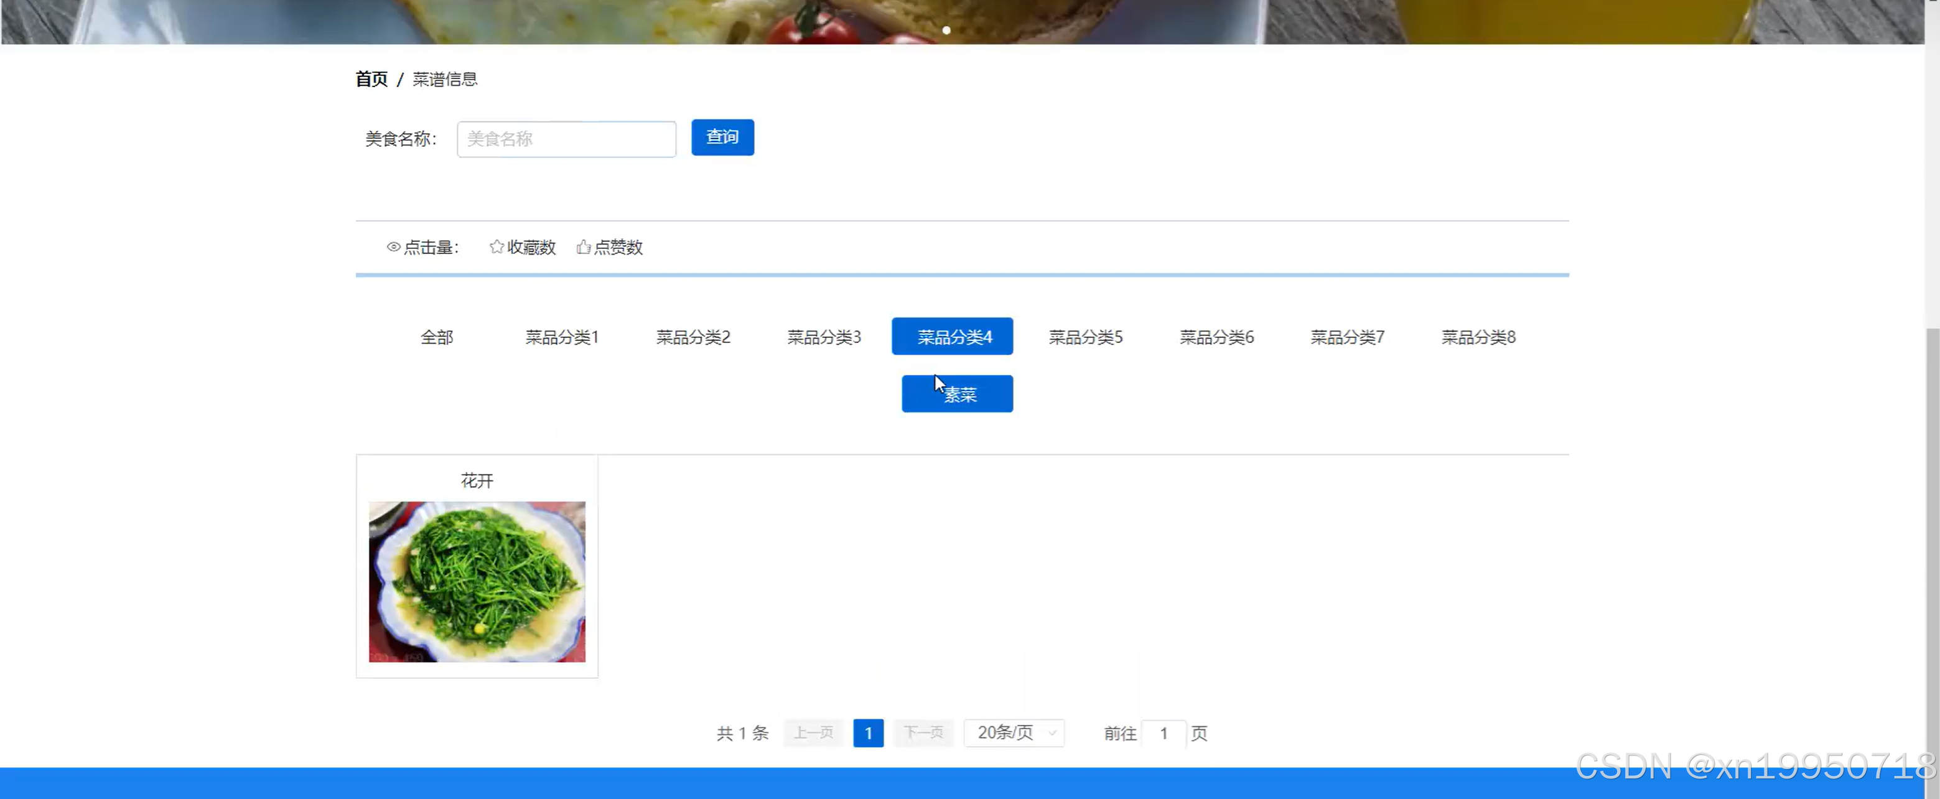1940x799 pixels.
Task: Open the 花开 recipe title
Action: 477,480
